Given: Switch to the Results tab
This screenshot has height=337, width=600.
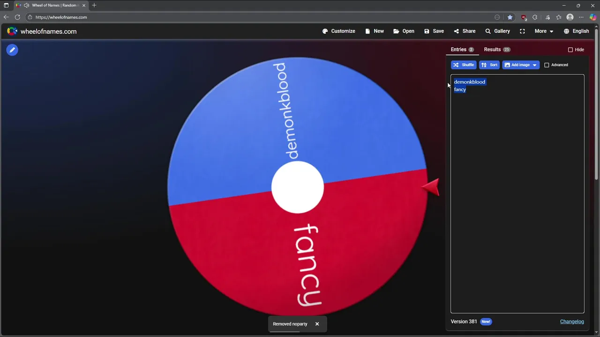Looking at the screenshot, I should point(497,50).
